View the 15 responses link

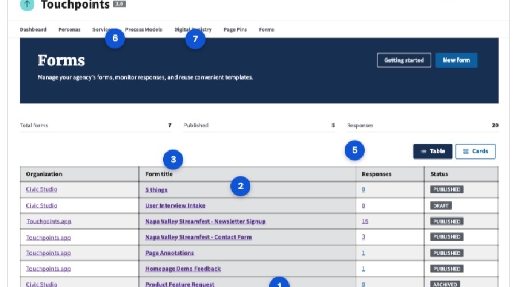pos(364,221)
